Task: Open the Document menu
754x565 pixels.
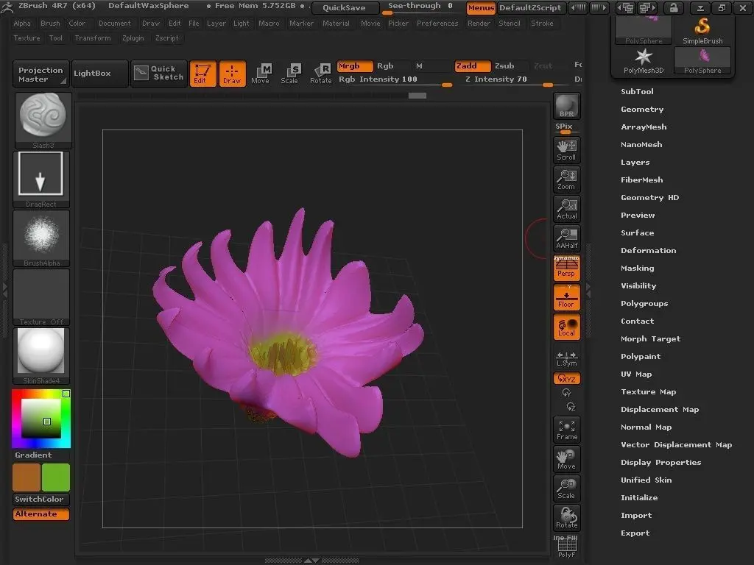Action: coord(114,23)
